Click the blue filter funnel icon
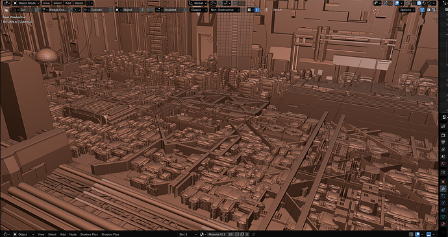448x237 pixels. pyautogui.click(x=422, y=10)
